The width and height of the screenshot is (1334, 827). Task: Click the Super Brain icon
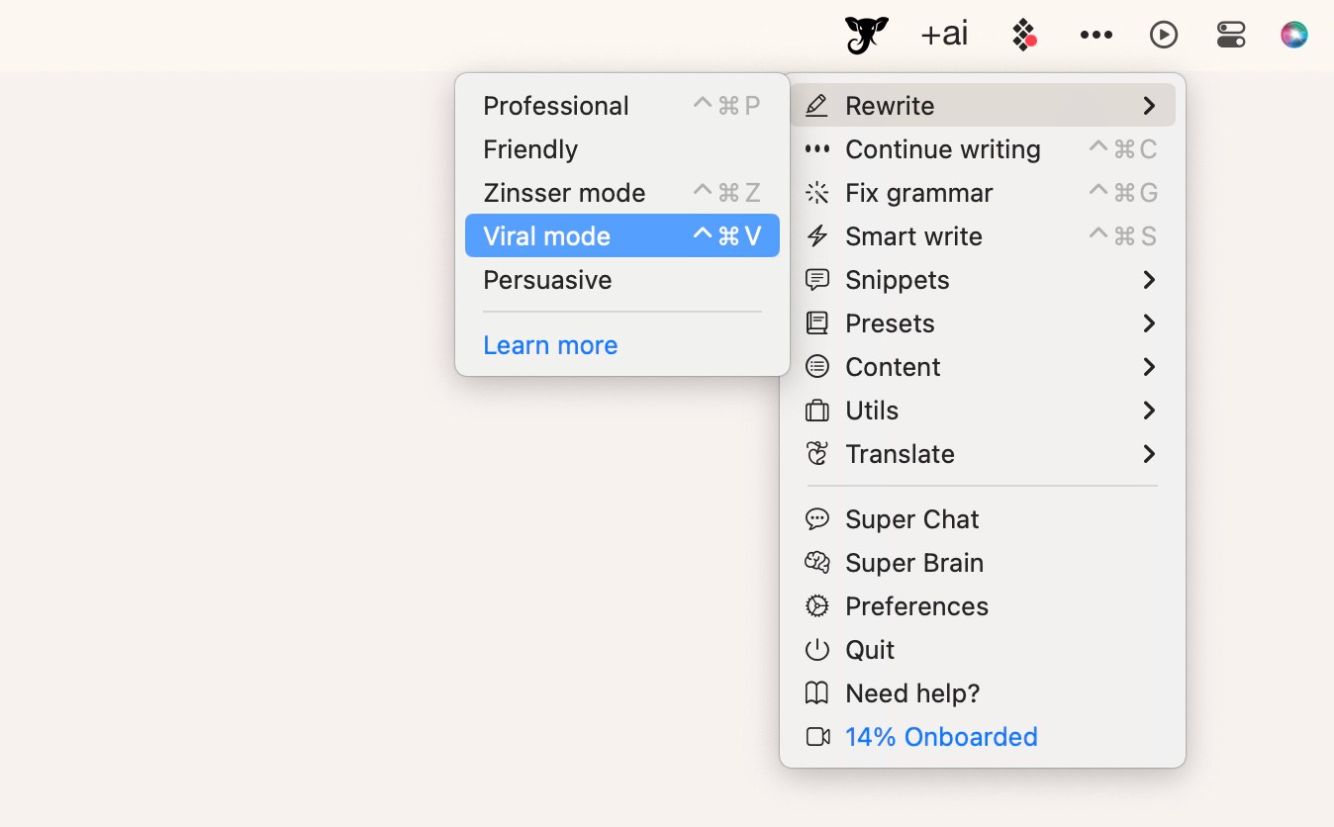(x=816, y=563)
